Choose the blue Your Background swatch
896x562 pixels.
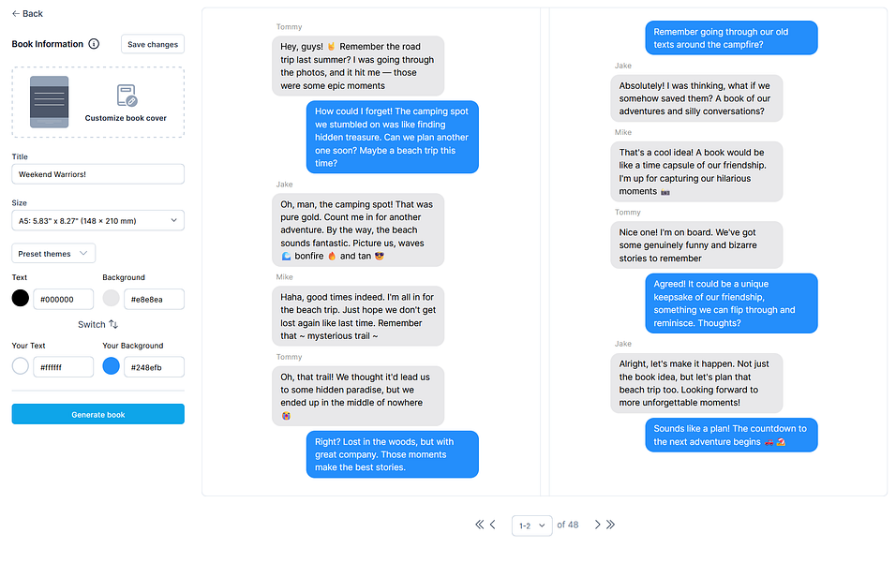pyautogui.click(x=112, y=367)
